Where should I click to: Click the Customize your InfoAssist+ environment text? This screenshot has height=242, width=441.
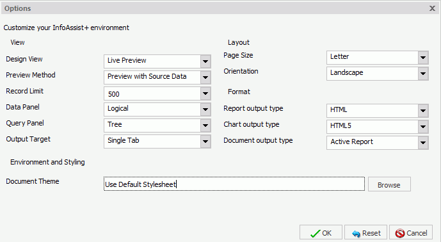tap(67, 28)
